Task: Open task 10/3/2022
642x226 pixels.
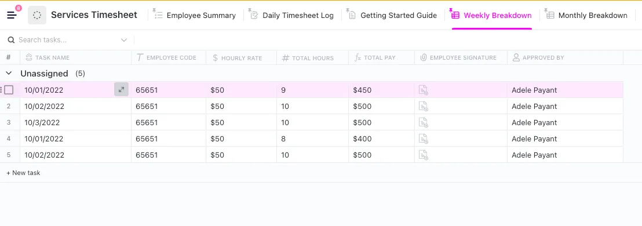Action: [42, 122]
